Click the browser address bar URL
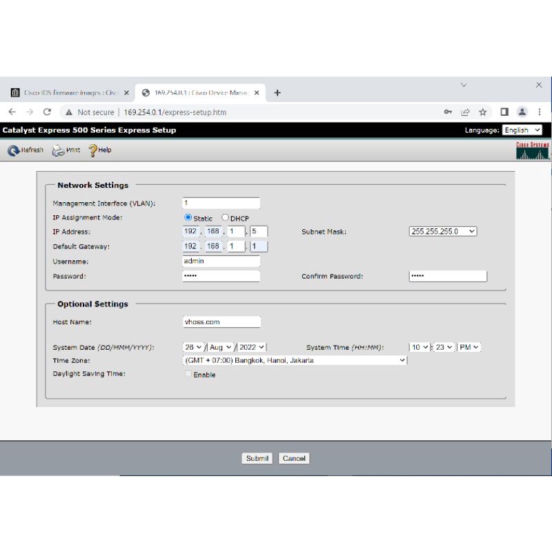Image resolution: width=552 pixels, height=552 pixels. pyautogui.click(x=175, y=112)
